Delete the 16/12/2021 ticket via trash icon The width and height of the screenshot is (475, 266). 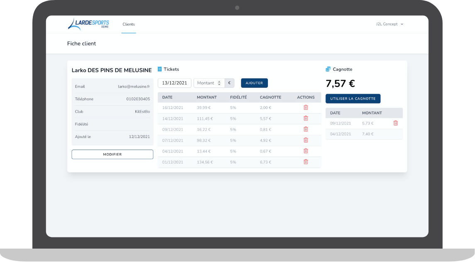coord(306,108)
